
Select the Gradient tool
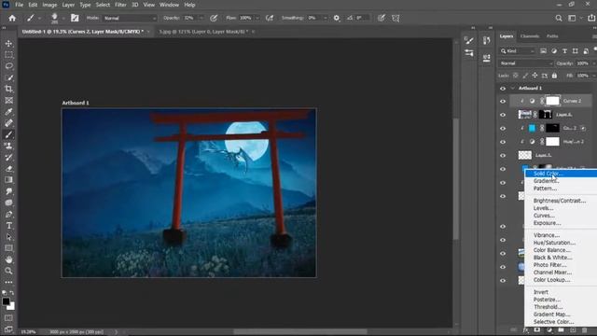pos(8,180)
